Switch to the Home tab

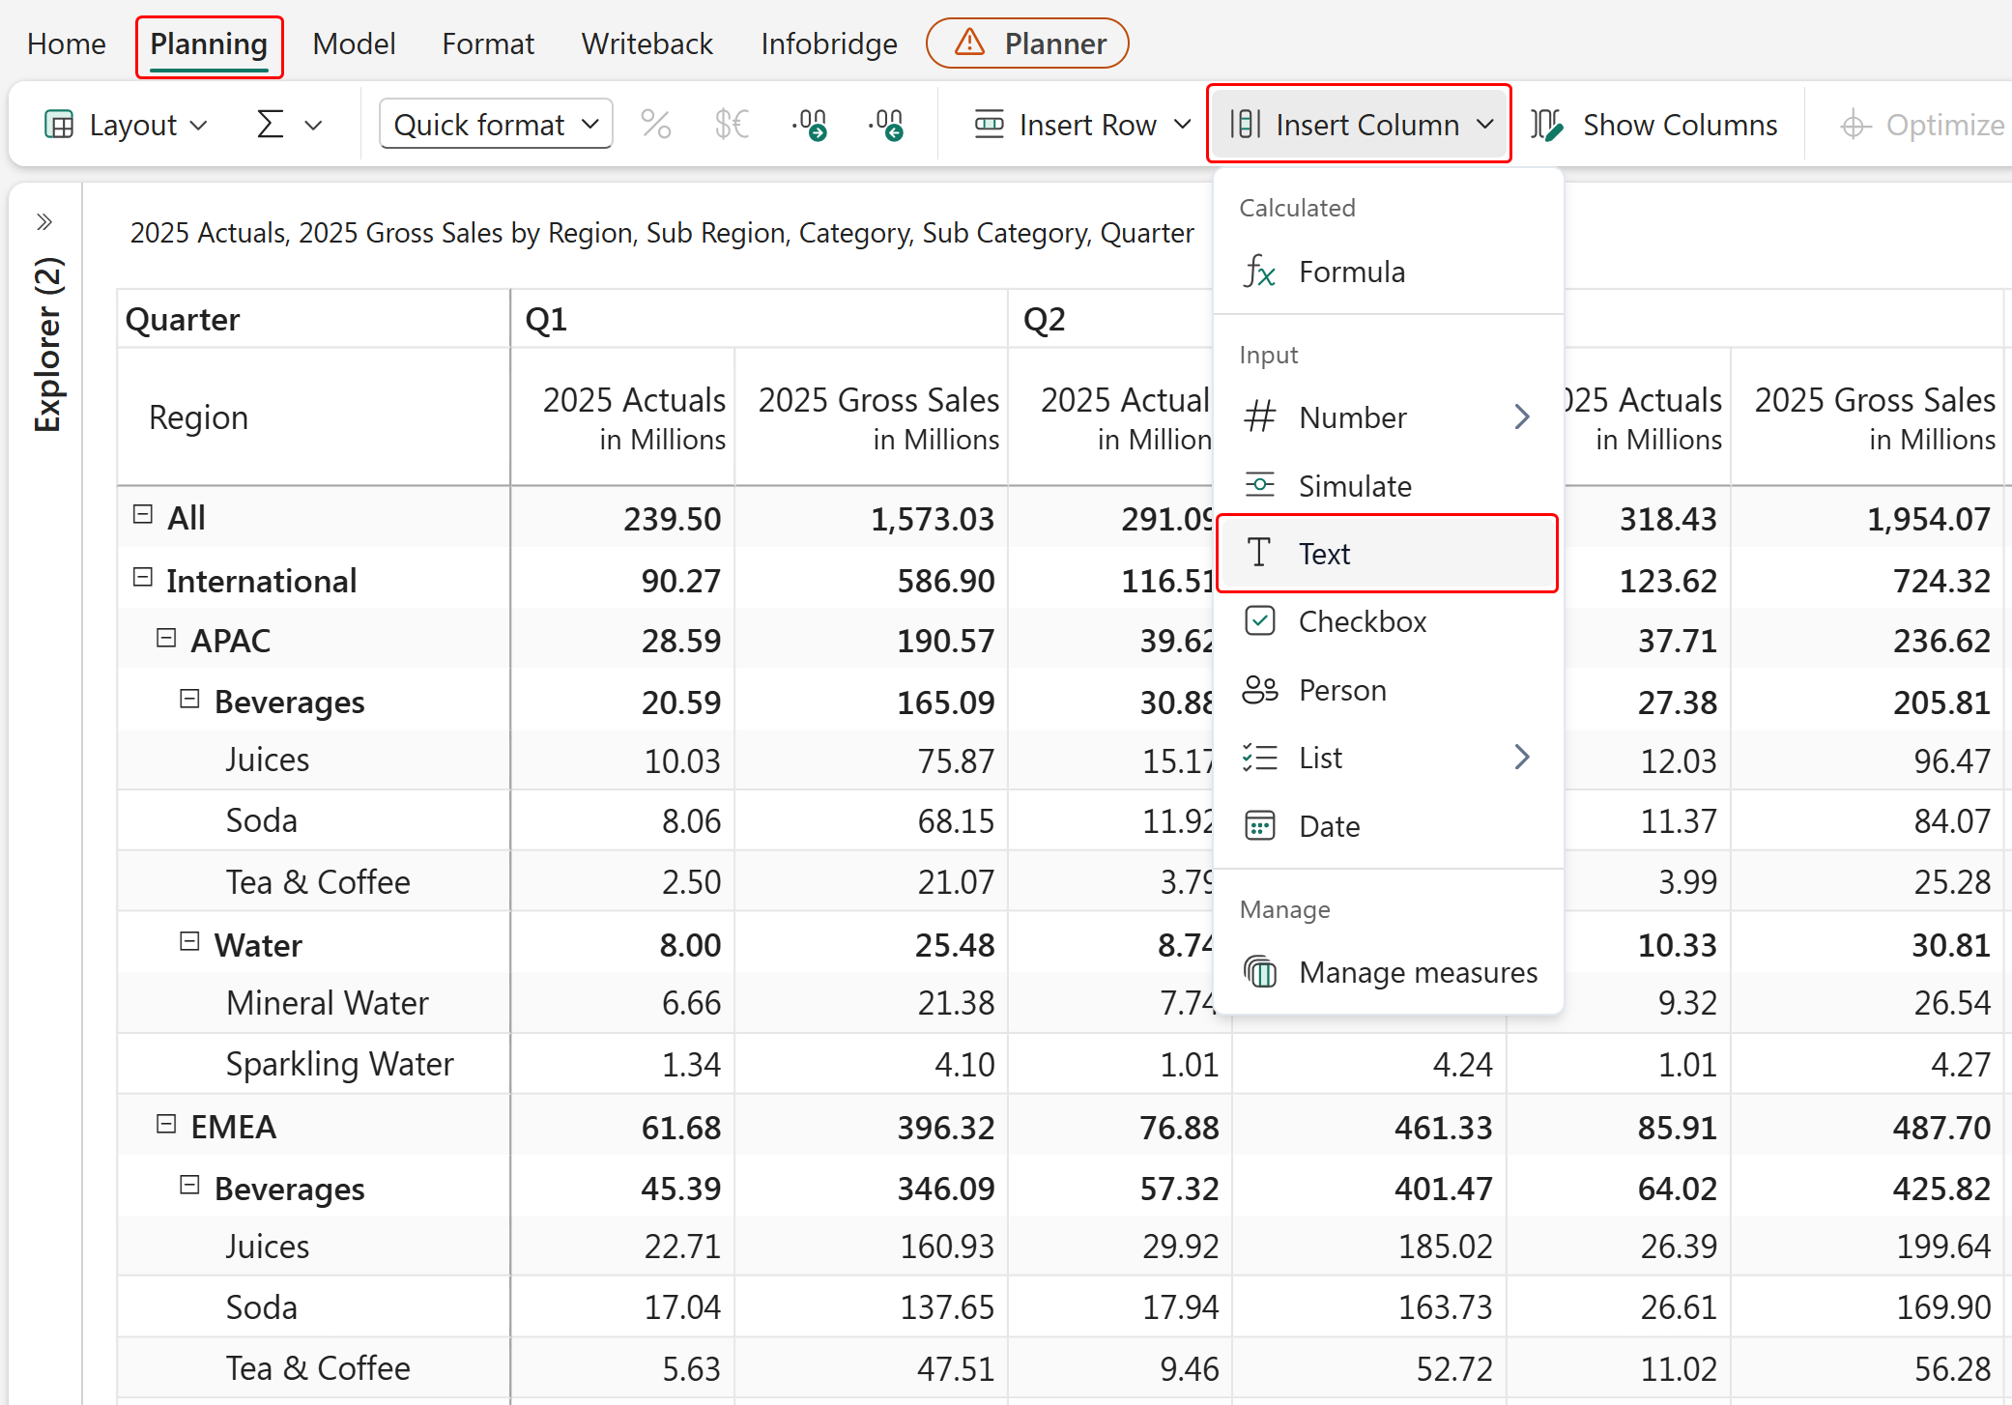click(67, 43)
